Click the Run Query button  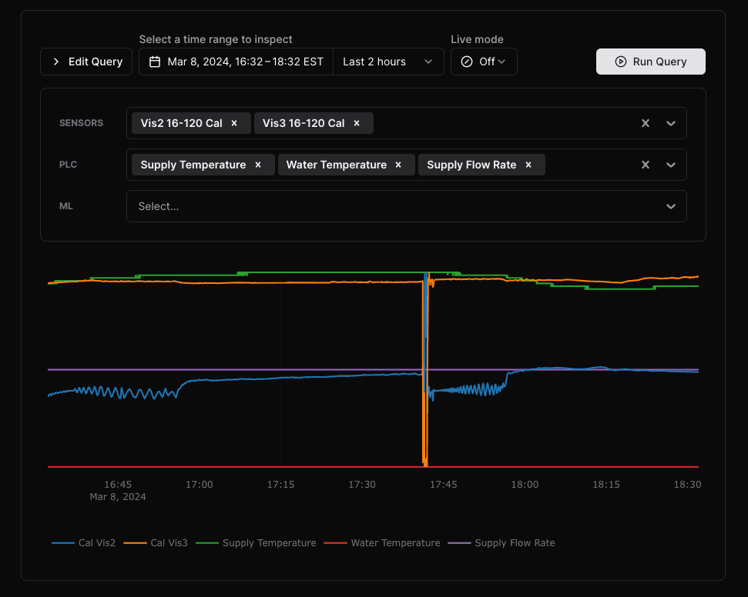pyautogui.click(x=651, y=62)
